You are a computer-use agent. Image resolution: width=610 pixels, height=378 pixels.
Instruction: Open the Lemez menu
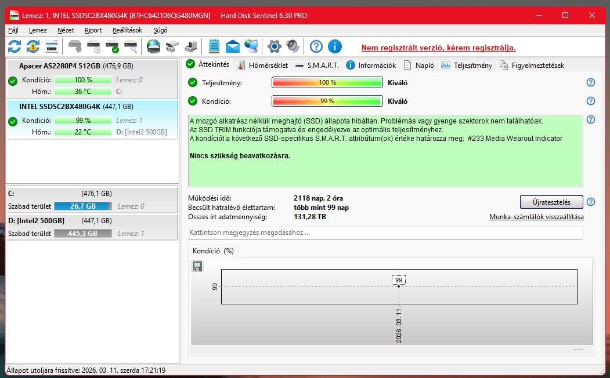(38, 30)
